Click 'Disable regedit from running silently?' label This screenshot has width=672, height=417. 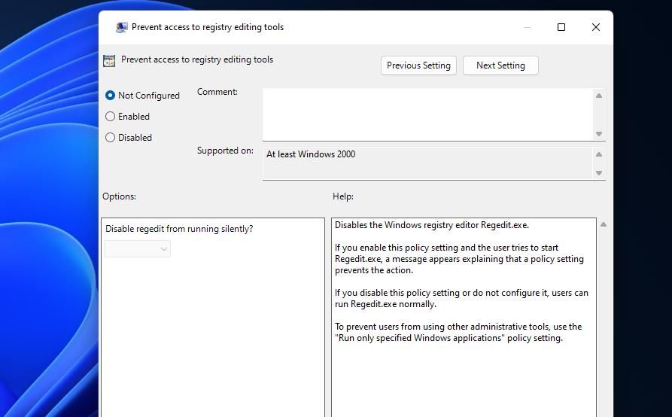click(179, 229)
